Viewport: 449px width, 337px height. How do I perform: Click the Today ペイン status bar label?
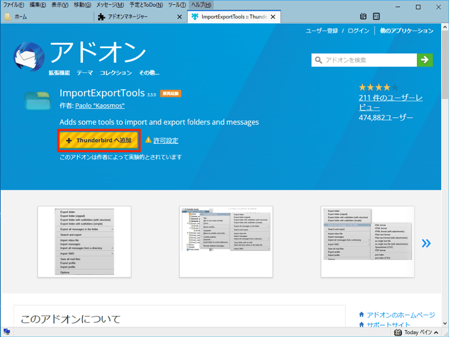click(418, 333)
